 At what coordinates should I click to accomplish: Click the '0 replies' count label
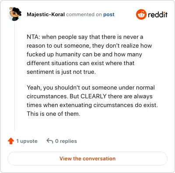(66, 141)
